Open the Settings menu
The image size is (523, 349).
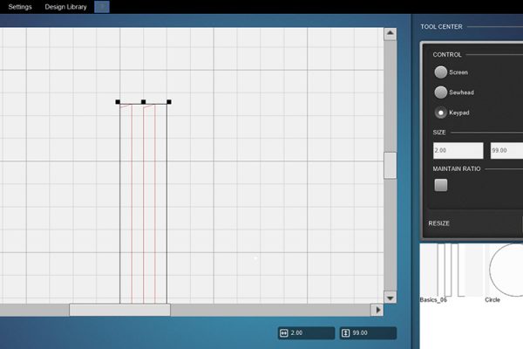click(x=20, y=7)
